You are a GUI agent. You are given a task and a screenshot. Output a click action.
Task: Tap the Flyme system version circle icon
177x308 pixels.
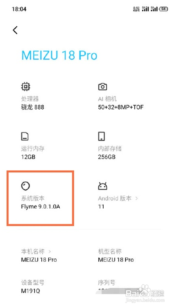(x=25, y=186)
